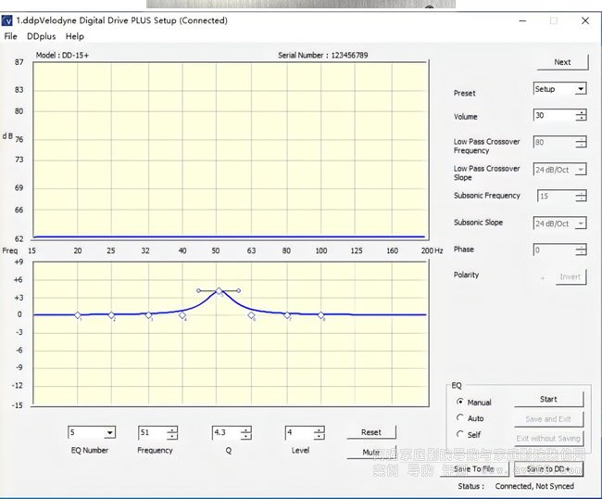Select the Manual EQ radio button
Image resolution: width=602 pixels, height=499 pixels.
click(460, 403)
